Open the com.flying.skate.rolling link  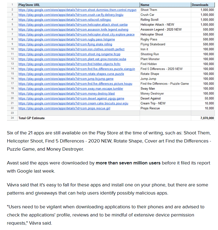65,44
